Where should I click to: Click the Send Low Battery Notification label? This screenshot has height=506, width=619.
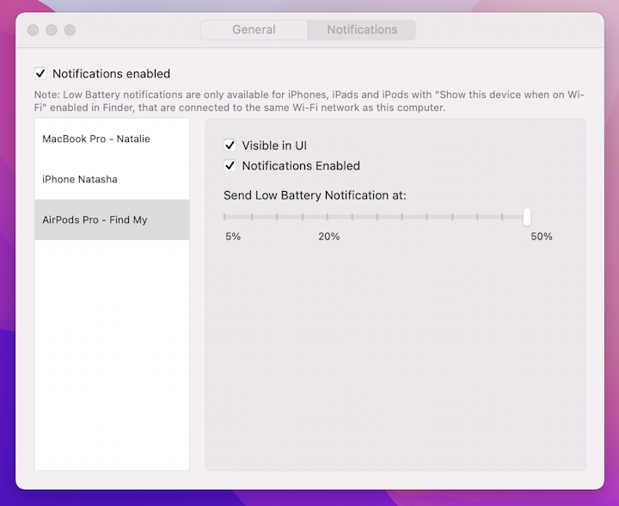(315, 195)
